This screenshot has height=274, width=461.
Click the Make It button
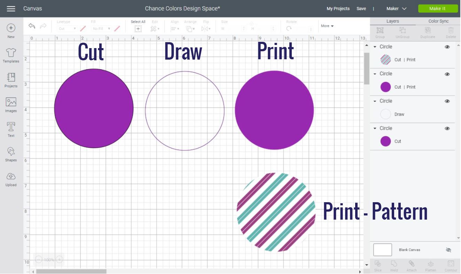point(438,8)
